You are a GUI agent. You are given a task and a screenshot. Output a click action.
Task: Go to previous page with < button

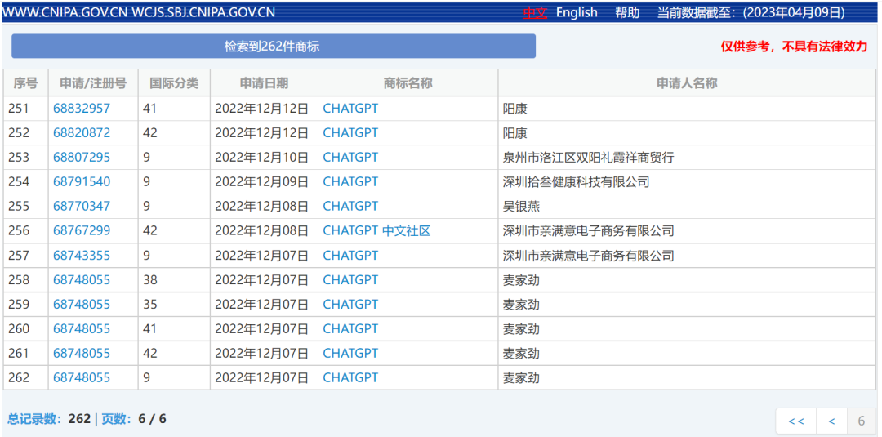pos(831,421)
